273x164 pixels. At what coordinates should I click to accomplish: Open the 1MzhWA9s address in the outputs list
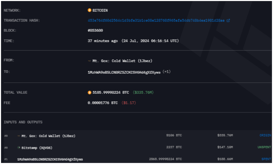tap(50, 159)
